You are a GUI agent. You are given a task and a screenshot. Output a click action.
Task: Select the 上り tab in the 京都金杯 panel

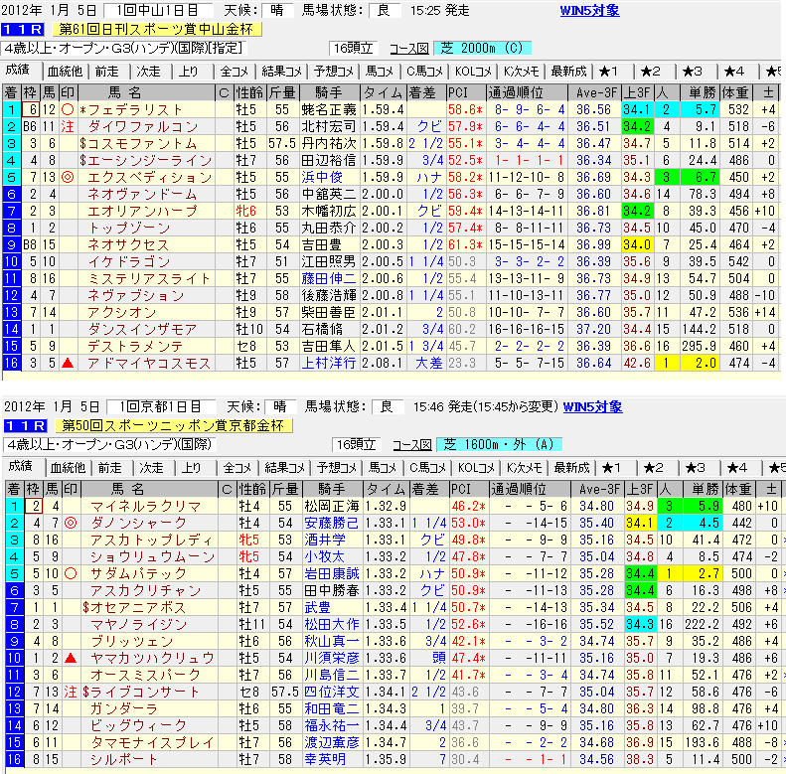tap(192, 468)
